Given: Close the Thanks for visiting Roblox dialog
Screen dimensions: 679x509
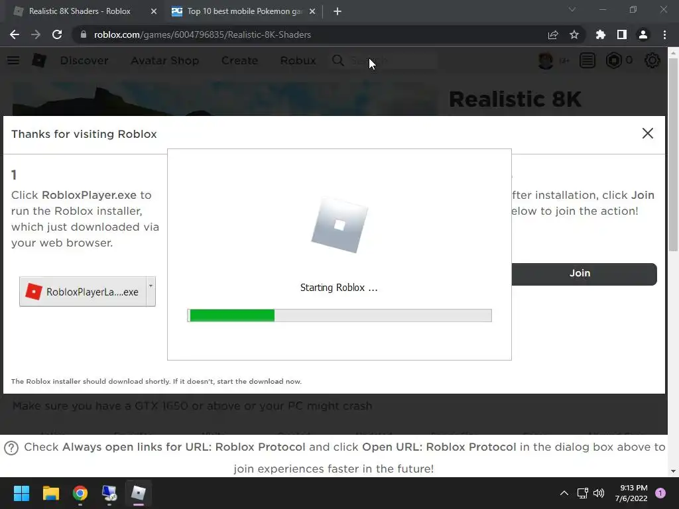Looking at the screenshot, I should click(647, 133).
